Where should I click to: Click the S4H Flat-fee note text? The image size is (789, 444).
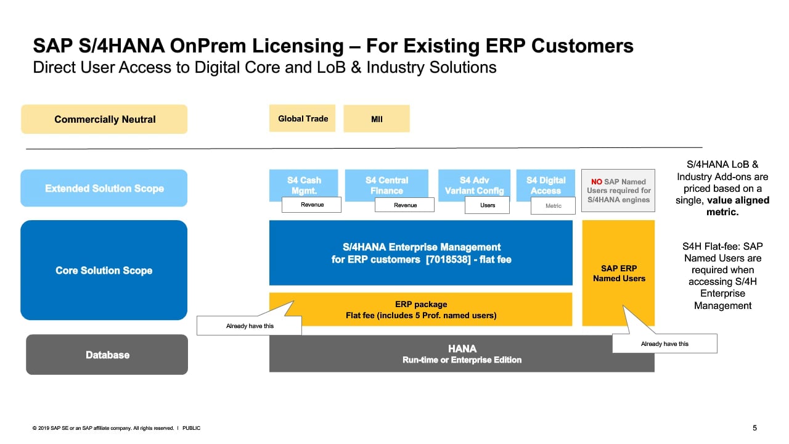tap(722, 276)
